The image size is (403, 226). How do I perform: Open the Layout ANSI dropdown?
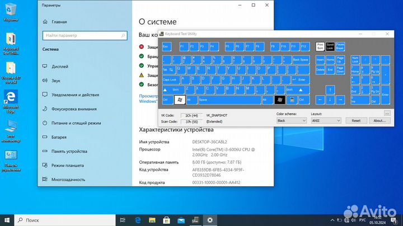pyautogui.click(x=326, y=120)
